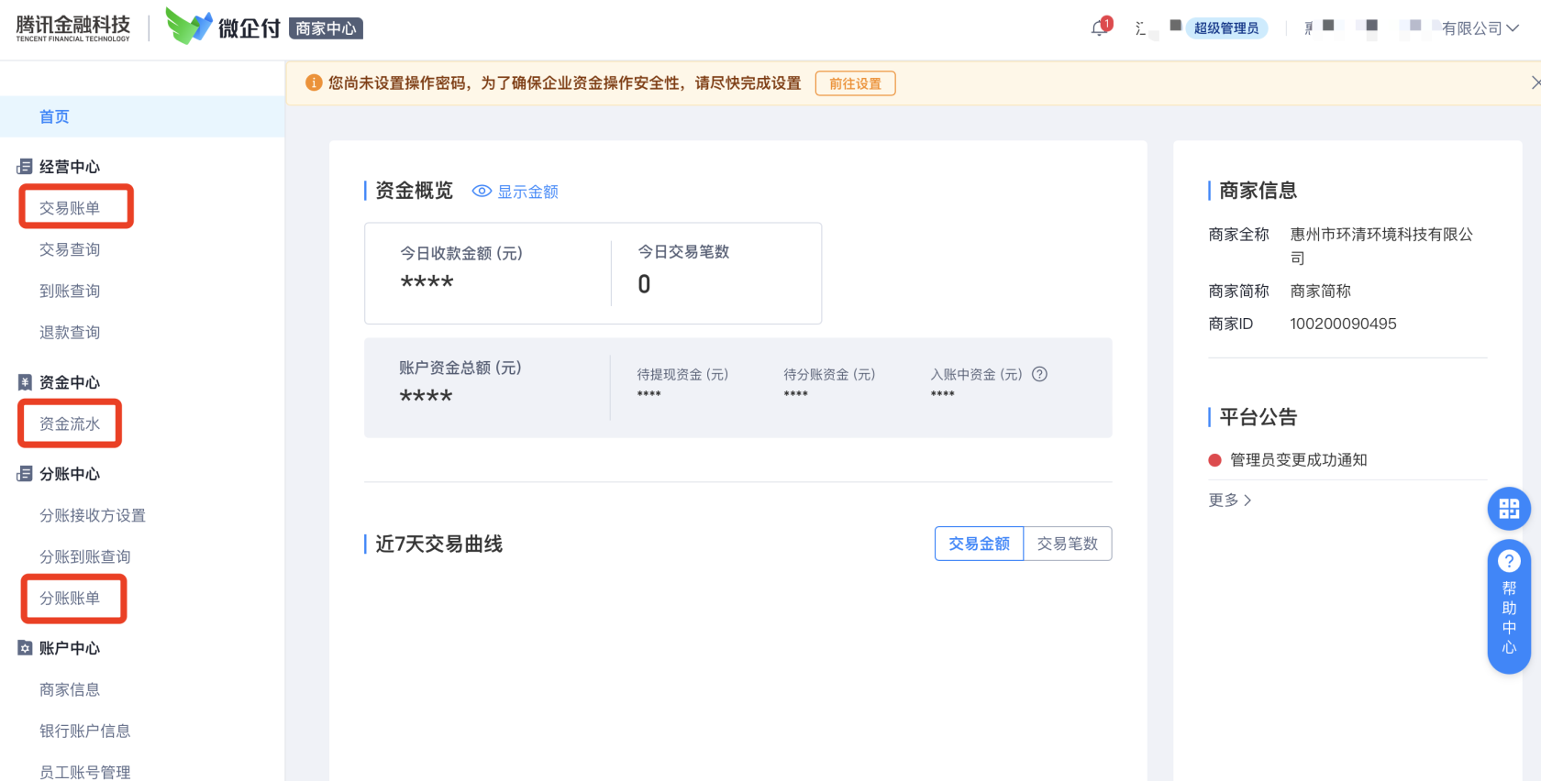This screenshot has height=781, width=1541.
Task: Click the 腾讯金融科技 logo
Action: pos(73,27)
